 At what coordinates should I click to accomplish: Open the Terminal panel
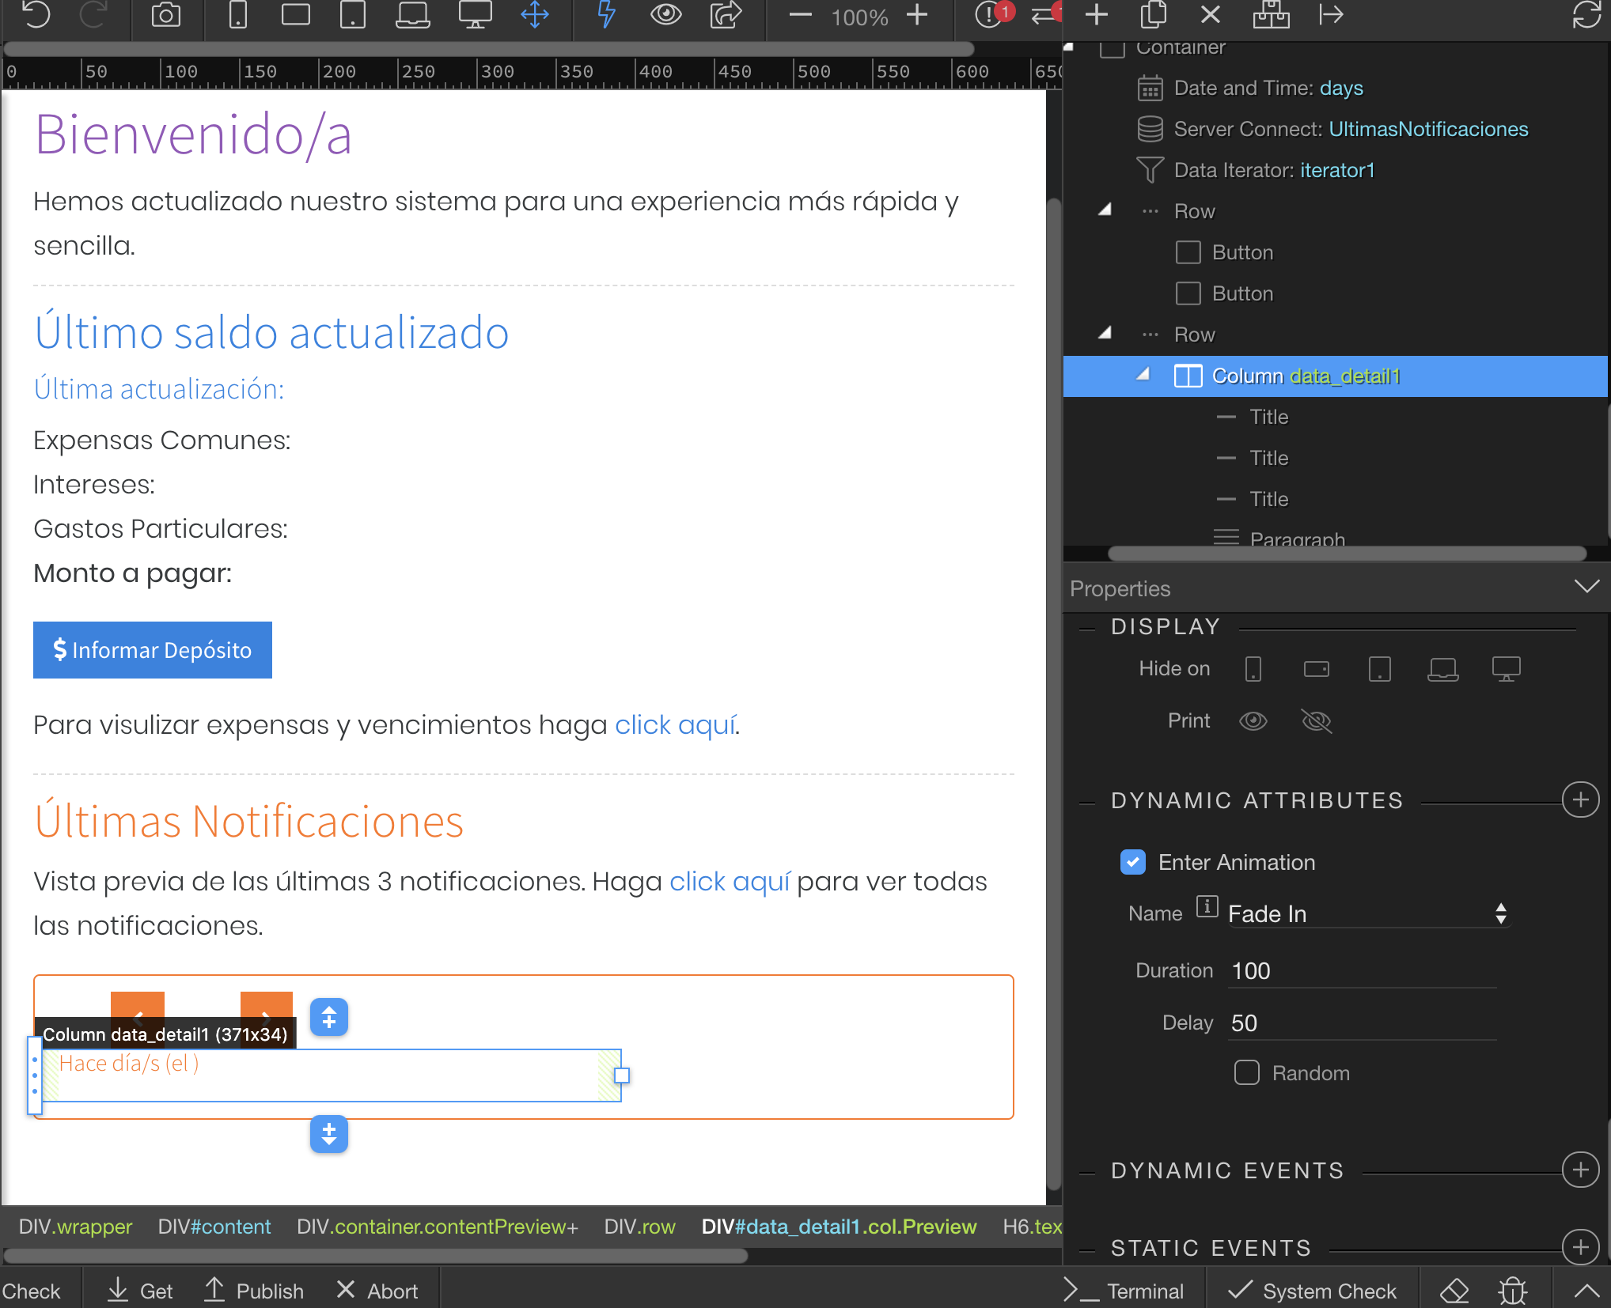point(1124,1290)
